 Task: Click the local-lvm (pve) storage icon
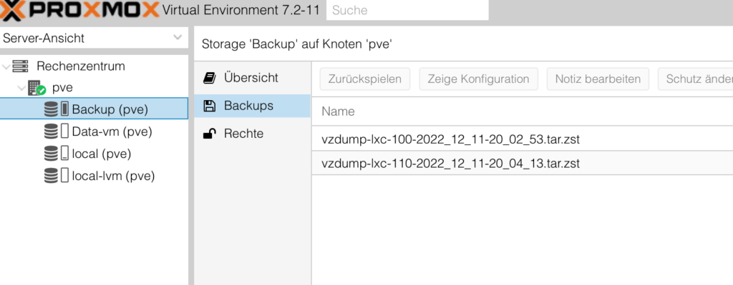coord(56,176)
